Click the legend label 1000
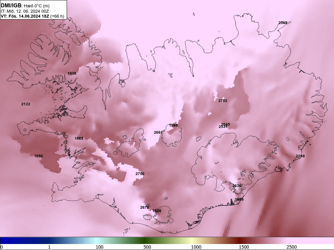Screen dimensions: 334x250 (196, 247)
